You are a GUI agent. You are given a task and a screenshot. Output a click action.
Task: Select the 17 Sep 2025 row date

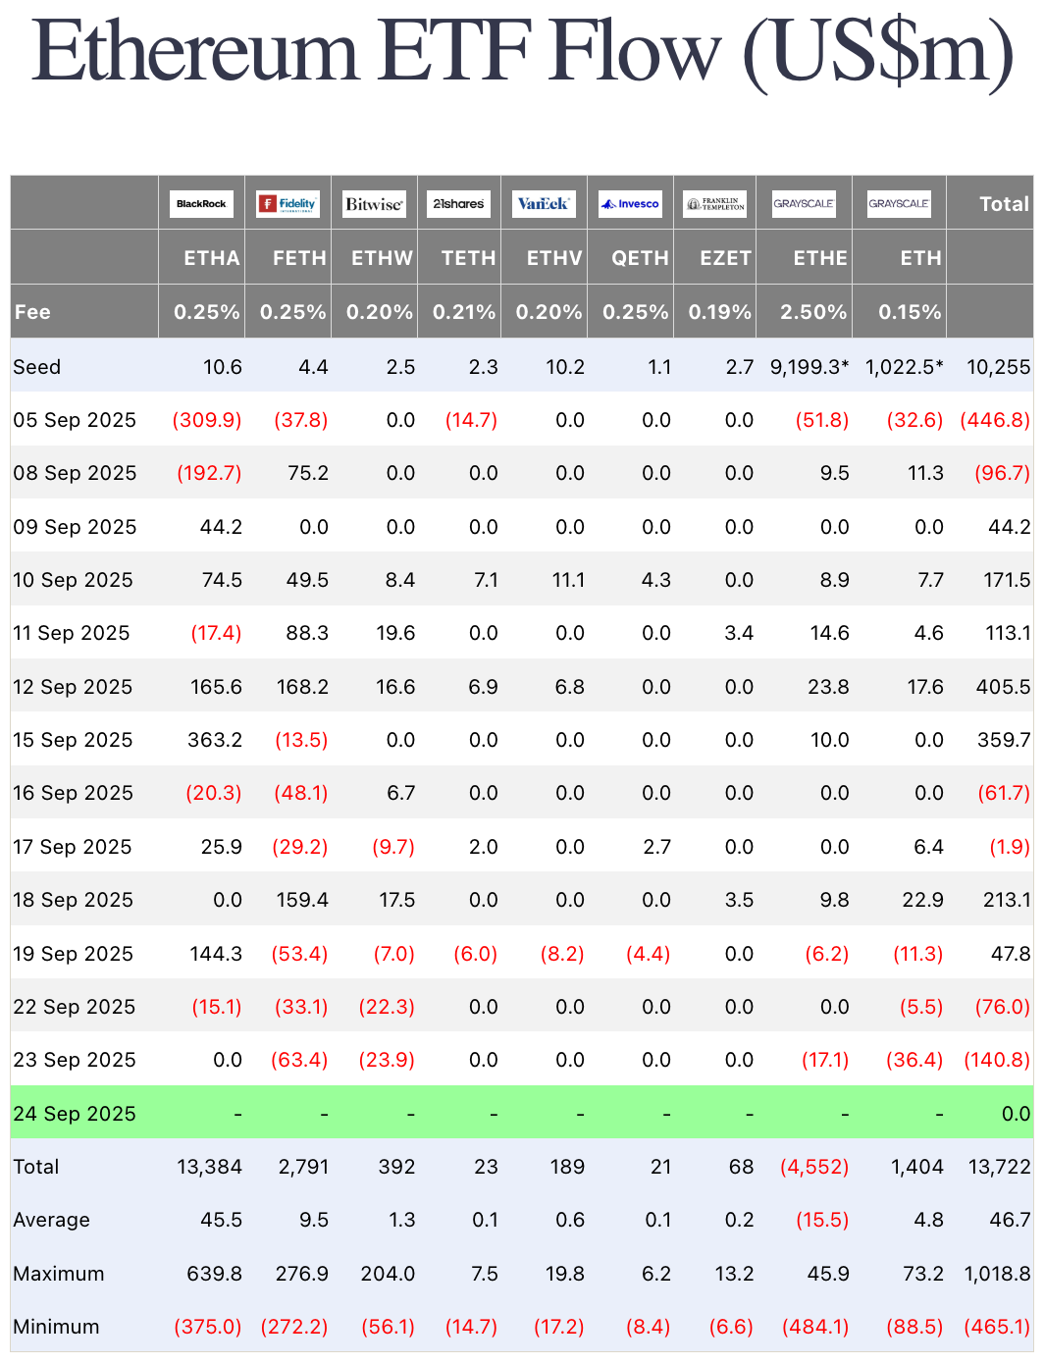(x=73, y=847)
